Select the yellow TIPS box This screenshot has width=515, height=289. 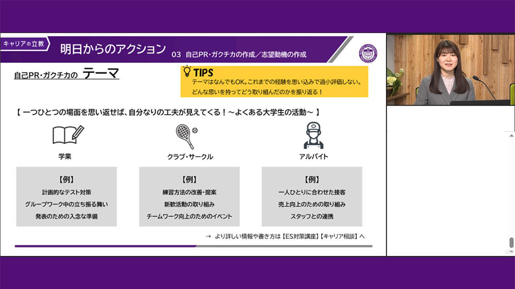[274, 82]
